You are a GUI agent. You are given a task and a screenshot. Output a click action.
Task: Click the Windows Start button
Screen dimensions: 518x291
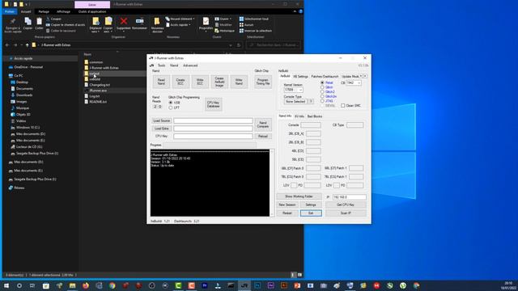[x=6, y=285]
